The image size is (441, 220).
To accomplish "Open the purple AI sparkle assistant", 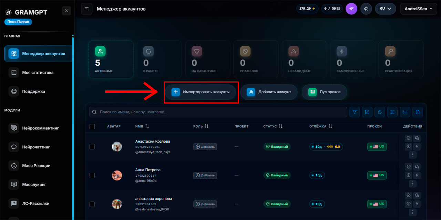I will point(351,9).
